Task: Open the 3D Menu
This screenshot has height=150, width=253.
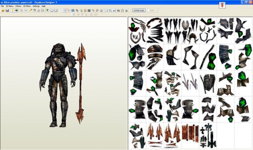Action: click(x=10, y=6)
